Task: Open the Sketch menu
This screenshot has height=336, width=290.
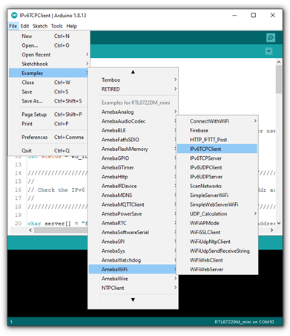Action: [40, 26]
